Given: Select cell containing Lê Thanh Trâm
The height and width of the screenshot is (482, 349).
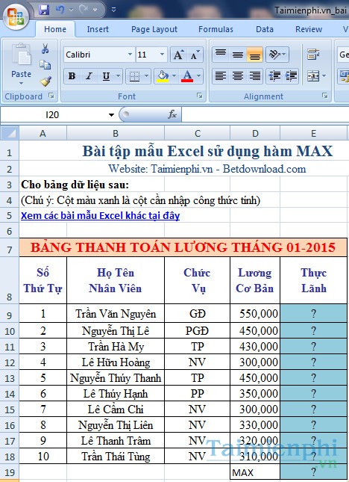Looking at the screenshot, I should coord(116,441).
